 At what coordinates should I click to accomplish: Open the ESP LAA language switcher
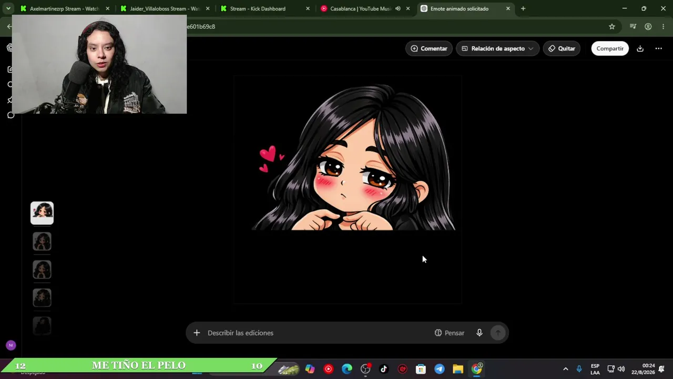595,369
